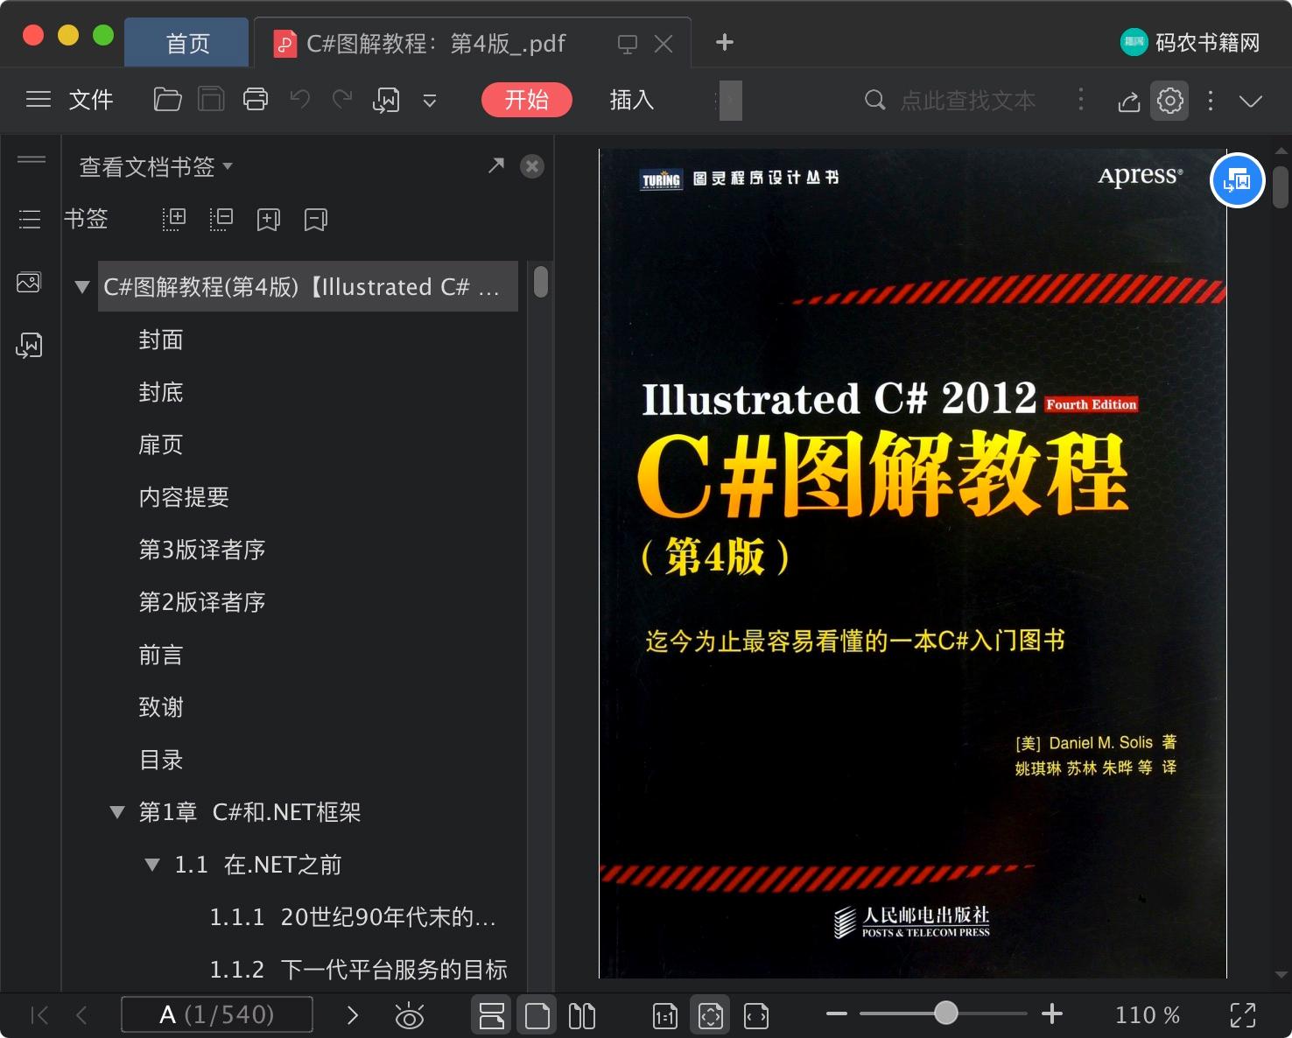Image resolution: width=1292 pixels, height=1038 pixels.
Task: Go to the 内容提要 bookmark
Action: click(x=184, y=497)
